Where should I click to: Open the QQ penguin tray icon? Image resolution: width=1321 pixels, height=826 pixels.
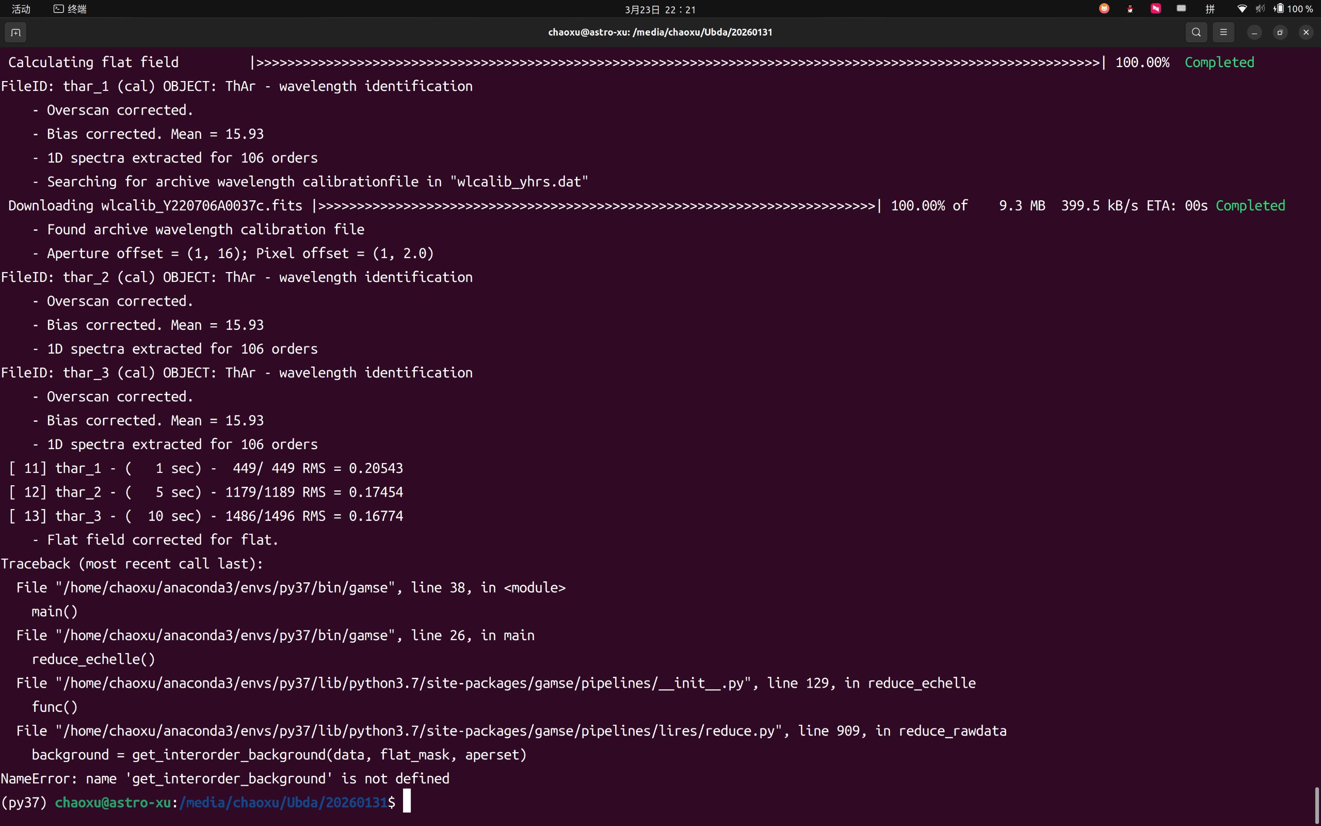[1130, 9]
